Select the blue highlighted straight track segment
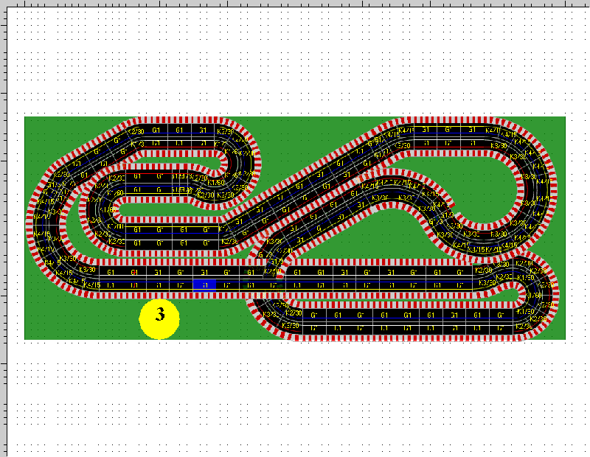This screenshot has height=457, width=590. click(x=204, y=285)
